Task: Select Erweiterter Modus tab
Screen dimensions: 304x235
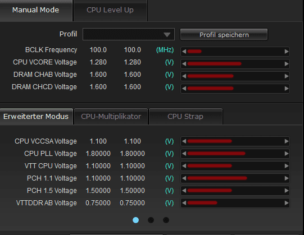Action: pos(37,117)
